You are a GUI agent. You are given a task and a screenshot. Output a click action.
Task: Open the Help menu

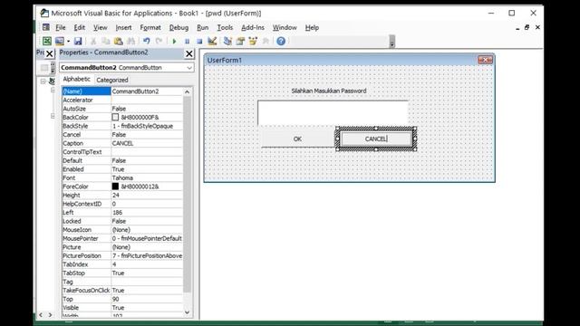pos(312,28)
